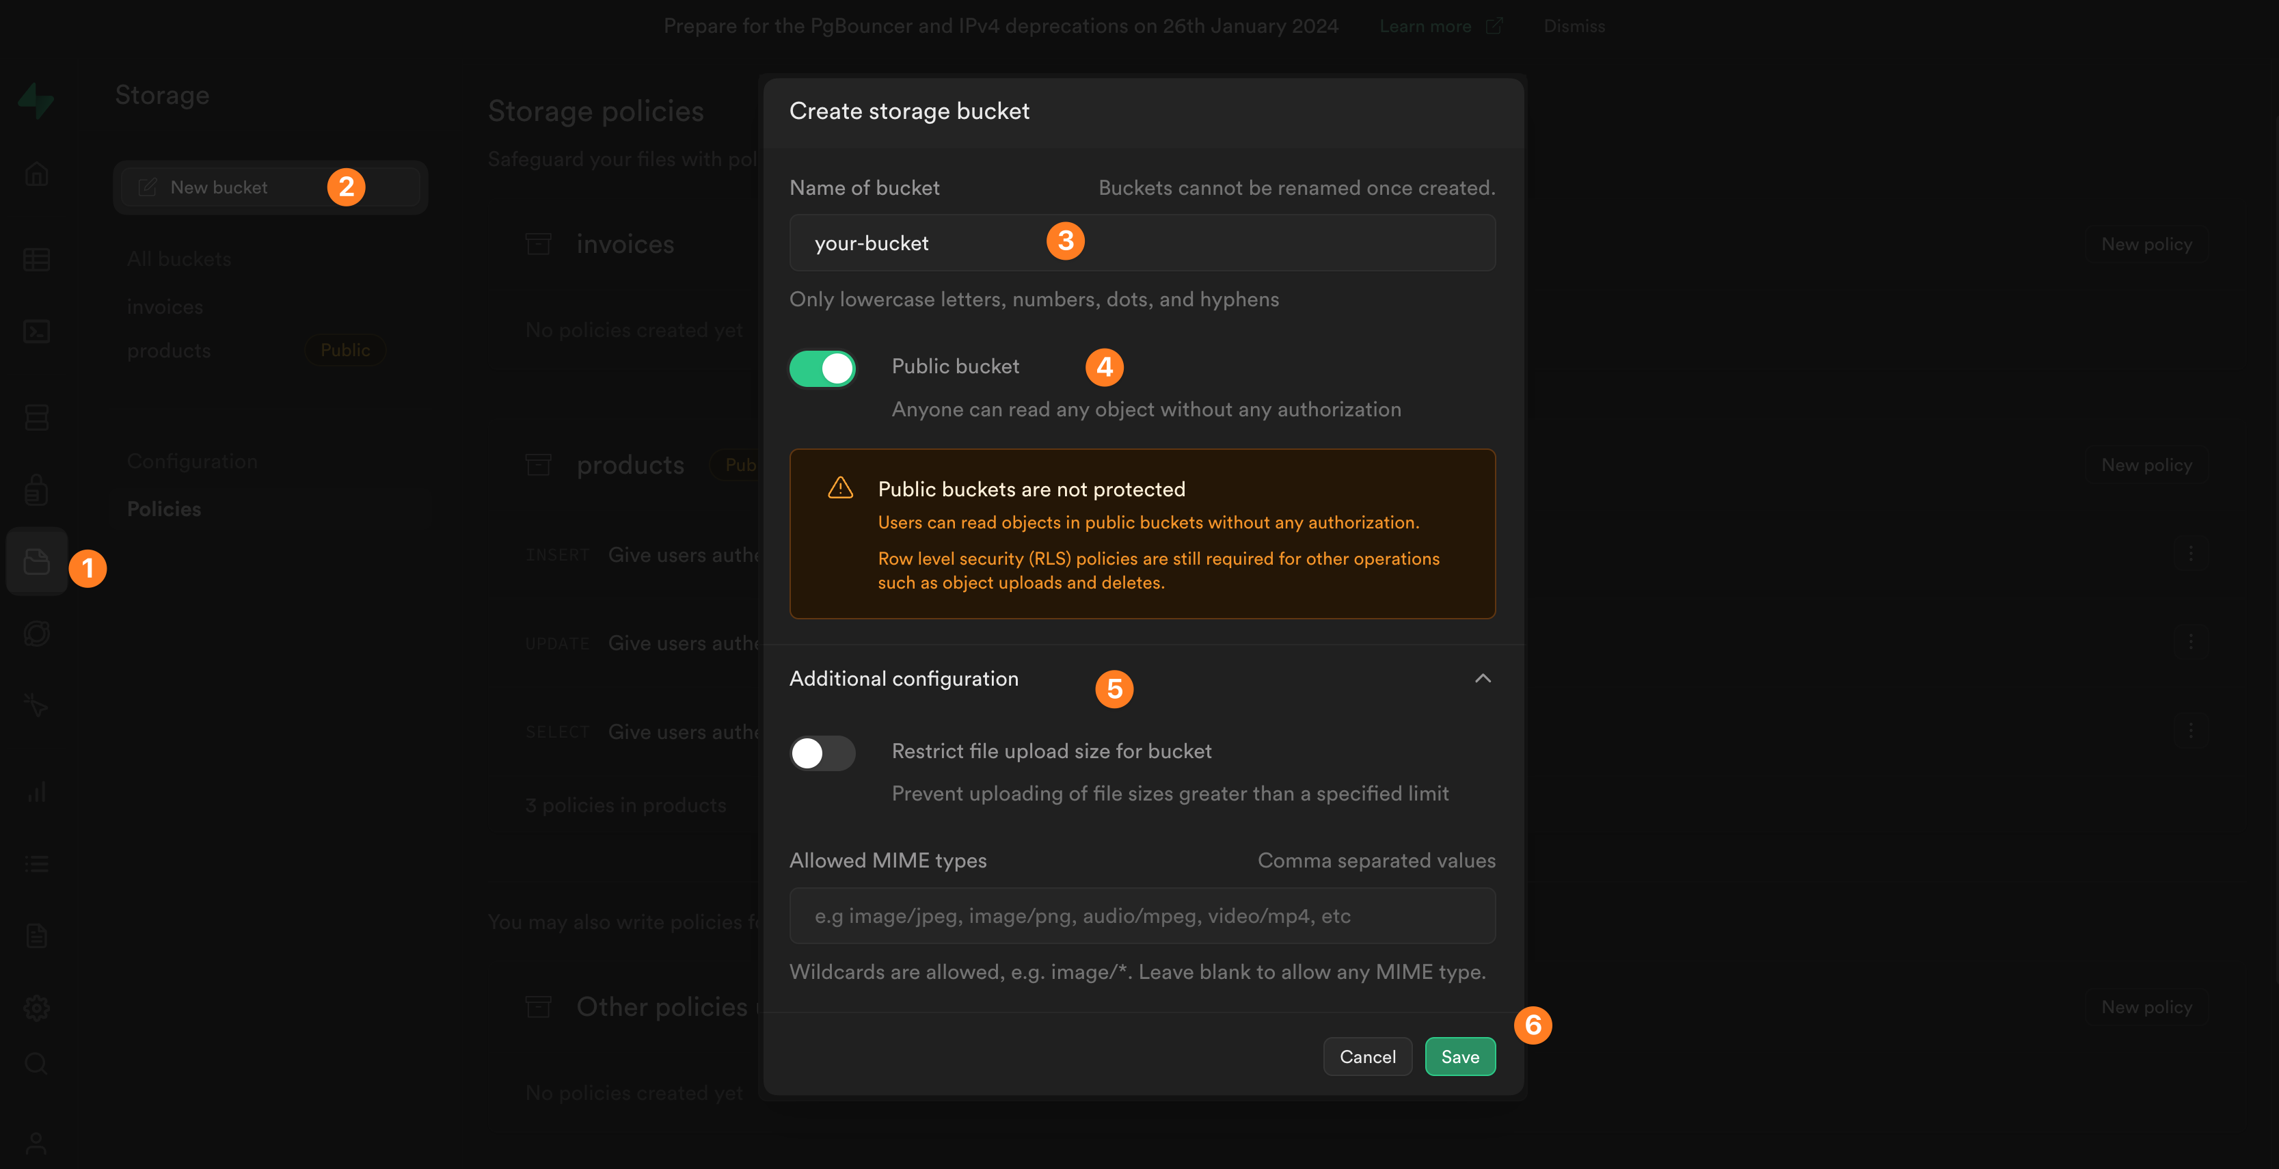The width and height of the screenshot is (2279, 1169).
Task: Disable the Public bucket toggle
Action: pos(822,368)
